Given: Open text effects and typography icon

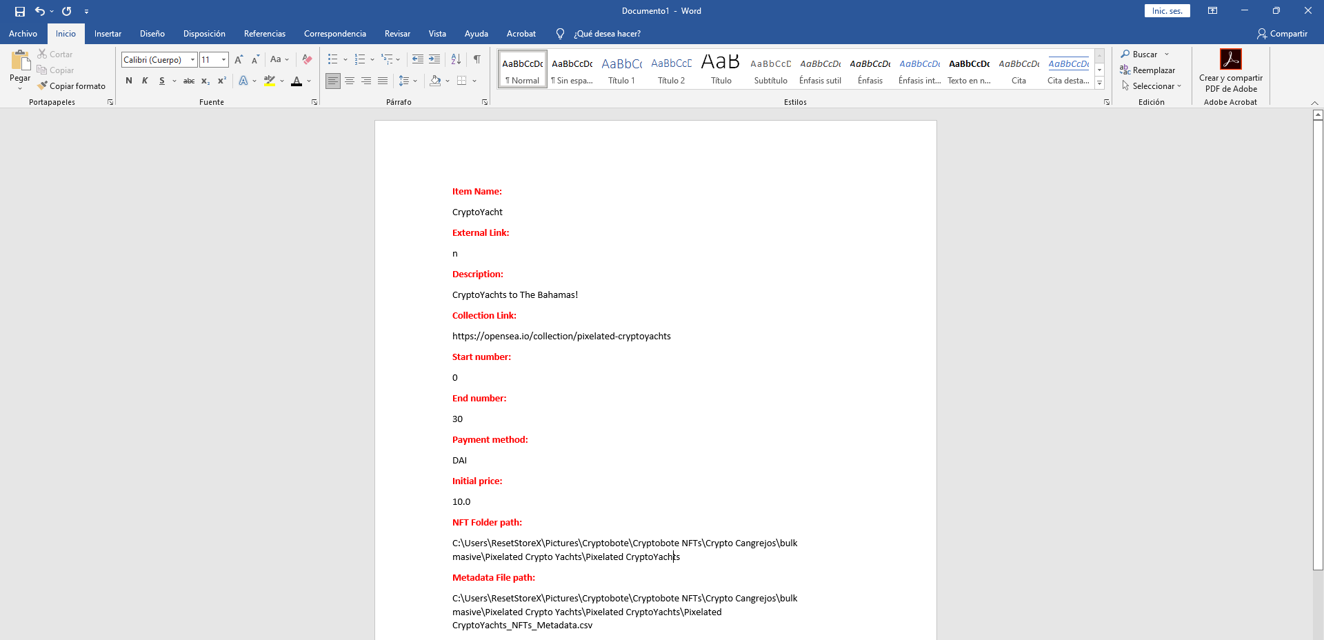Looking at the screenshot, I should tap(243, 81).
